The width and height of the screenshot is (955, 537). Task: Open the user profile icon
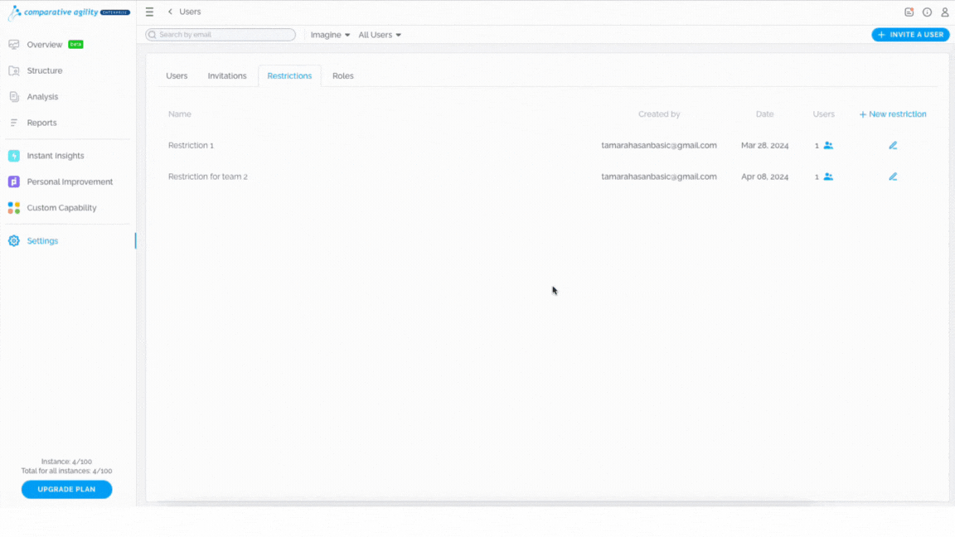945,12
